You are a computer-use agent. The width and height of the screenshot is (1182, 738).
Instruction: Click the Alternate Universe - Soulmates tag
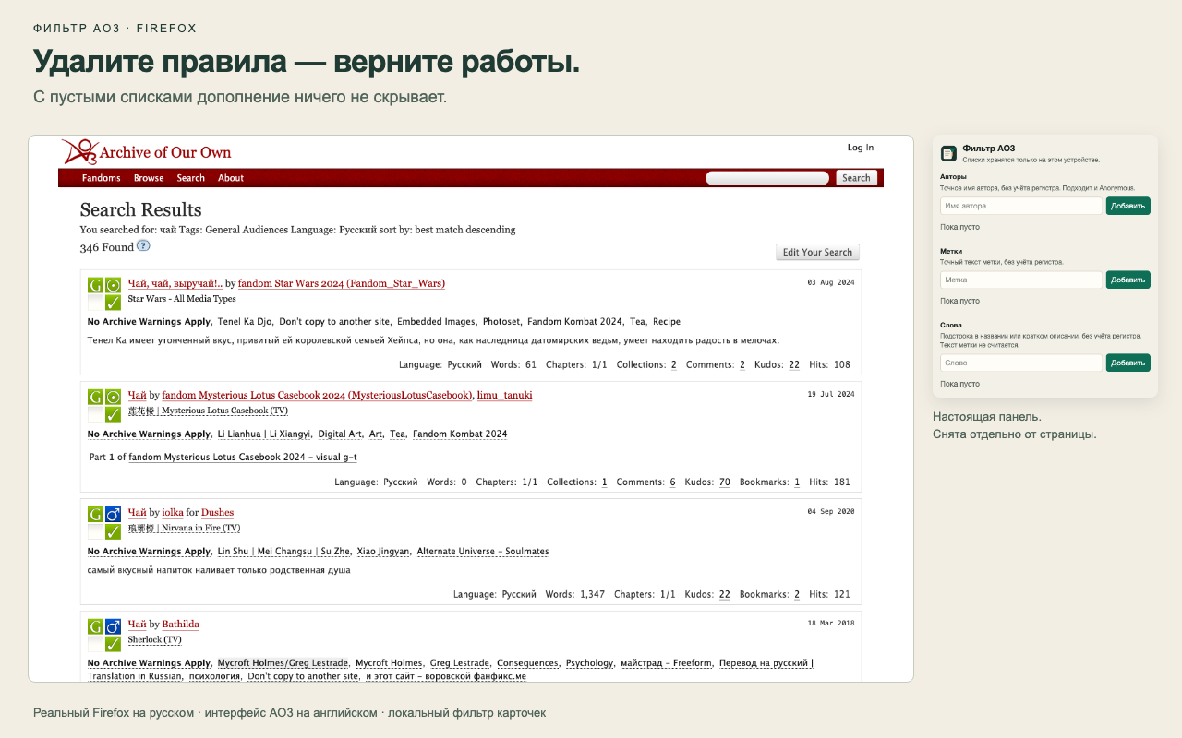(483, 552)
